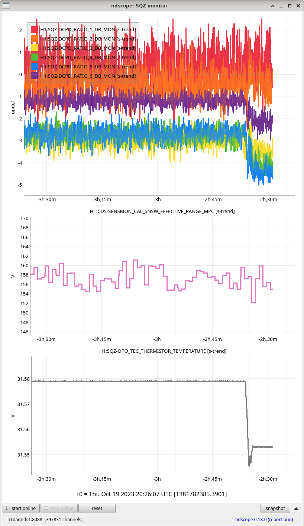304x526 pixels.
Task: Select the RATIO_6_DB_MON legend label text
Action: click(x=88, y=76)
